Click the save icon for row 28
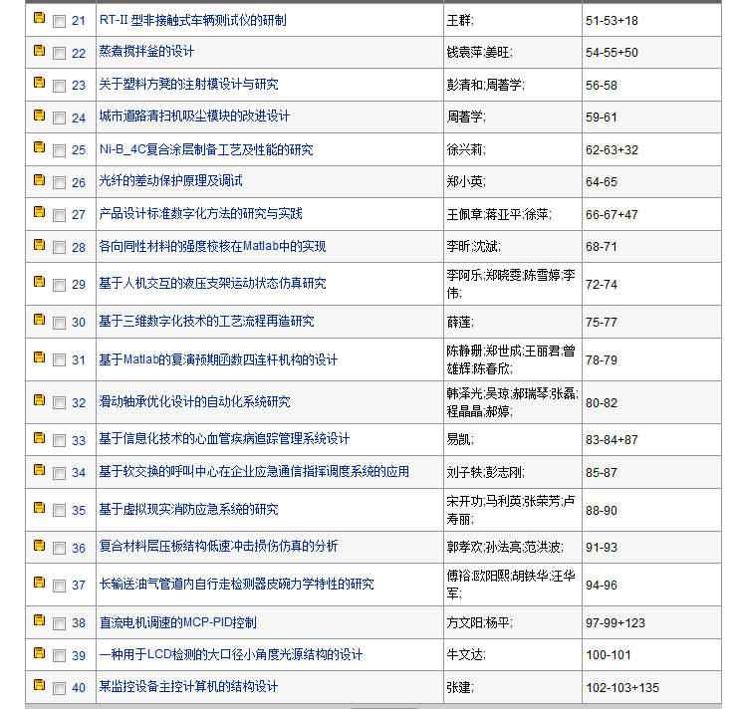736x709 pixels. click(x=40, y=245)
